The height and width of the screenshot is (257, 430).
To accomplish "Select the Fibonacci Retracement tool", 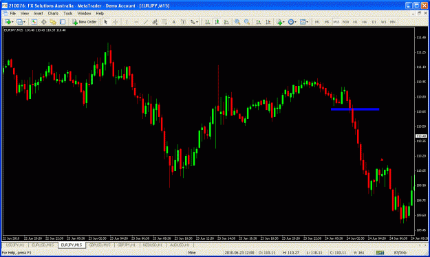I will [x=164, y=22].
